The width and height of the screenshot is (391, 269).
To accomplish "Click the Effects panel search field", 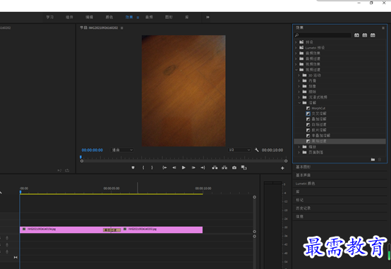I will 323,35.
